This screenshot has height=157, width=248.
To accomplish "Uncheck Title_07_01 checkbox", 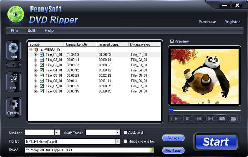I will pos(41,86).
